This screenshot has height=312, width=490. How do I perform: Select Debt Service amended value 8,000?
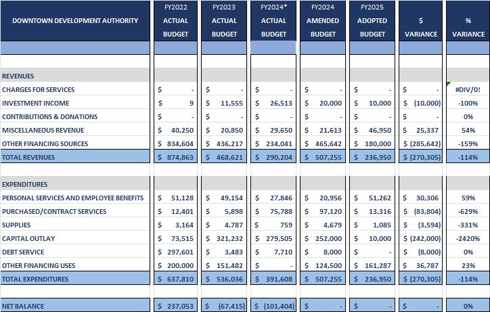[323, 252]
